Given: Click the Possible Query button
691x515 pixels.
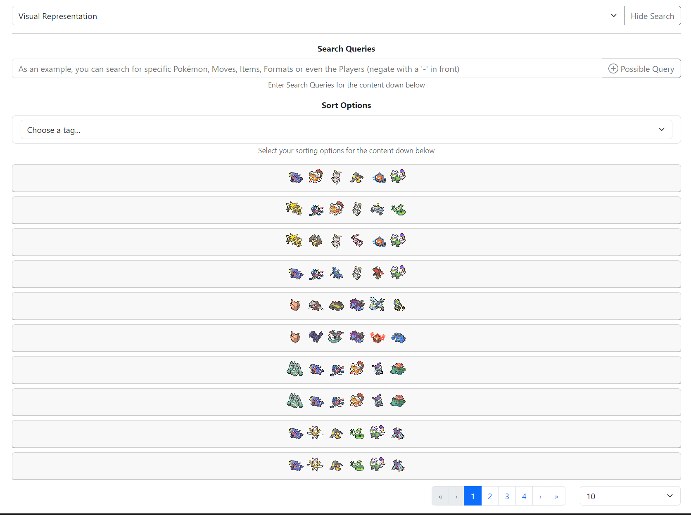Looking at the screenshot, I should pyautogui.click(x=641, y=69).
